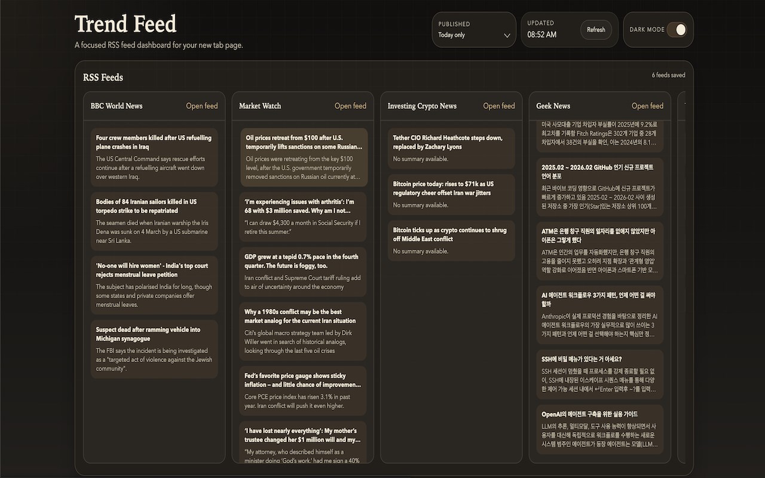Open feed link for BBC World News
This screenshot has width=765, height=478.
point(202,106)
